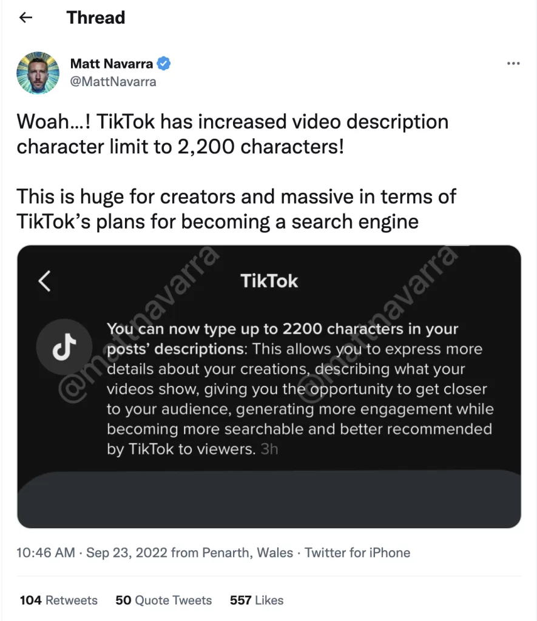Click the TikTok title in embedded image
The width and height of the screenshot is (537, 621).
[269, 281]
